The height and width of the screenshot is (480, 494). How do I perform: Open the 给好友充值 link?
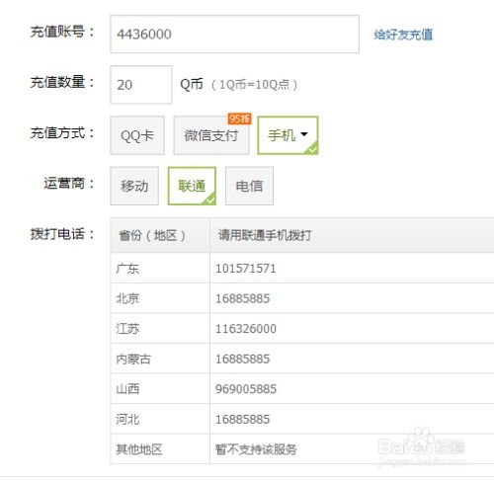[403, 35]
